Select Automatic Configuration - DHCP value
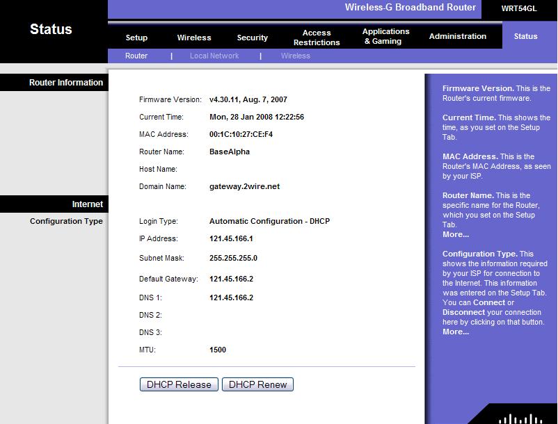The width and height of the screenshot is (558, 424). point(269,221)
